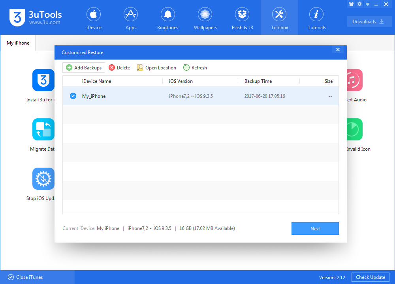Screen dimensions: 395x284
Task: Refresh the backup list
Action: pyautogui.click(x=195, y=68)
